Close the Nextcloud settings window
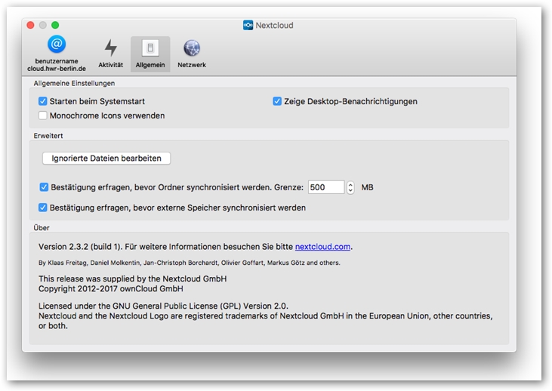 31,25
